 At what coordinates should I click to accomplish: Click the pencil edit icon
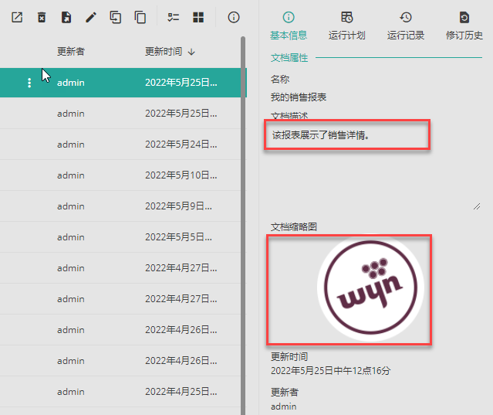(91, 17)
